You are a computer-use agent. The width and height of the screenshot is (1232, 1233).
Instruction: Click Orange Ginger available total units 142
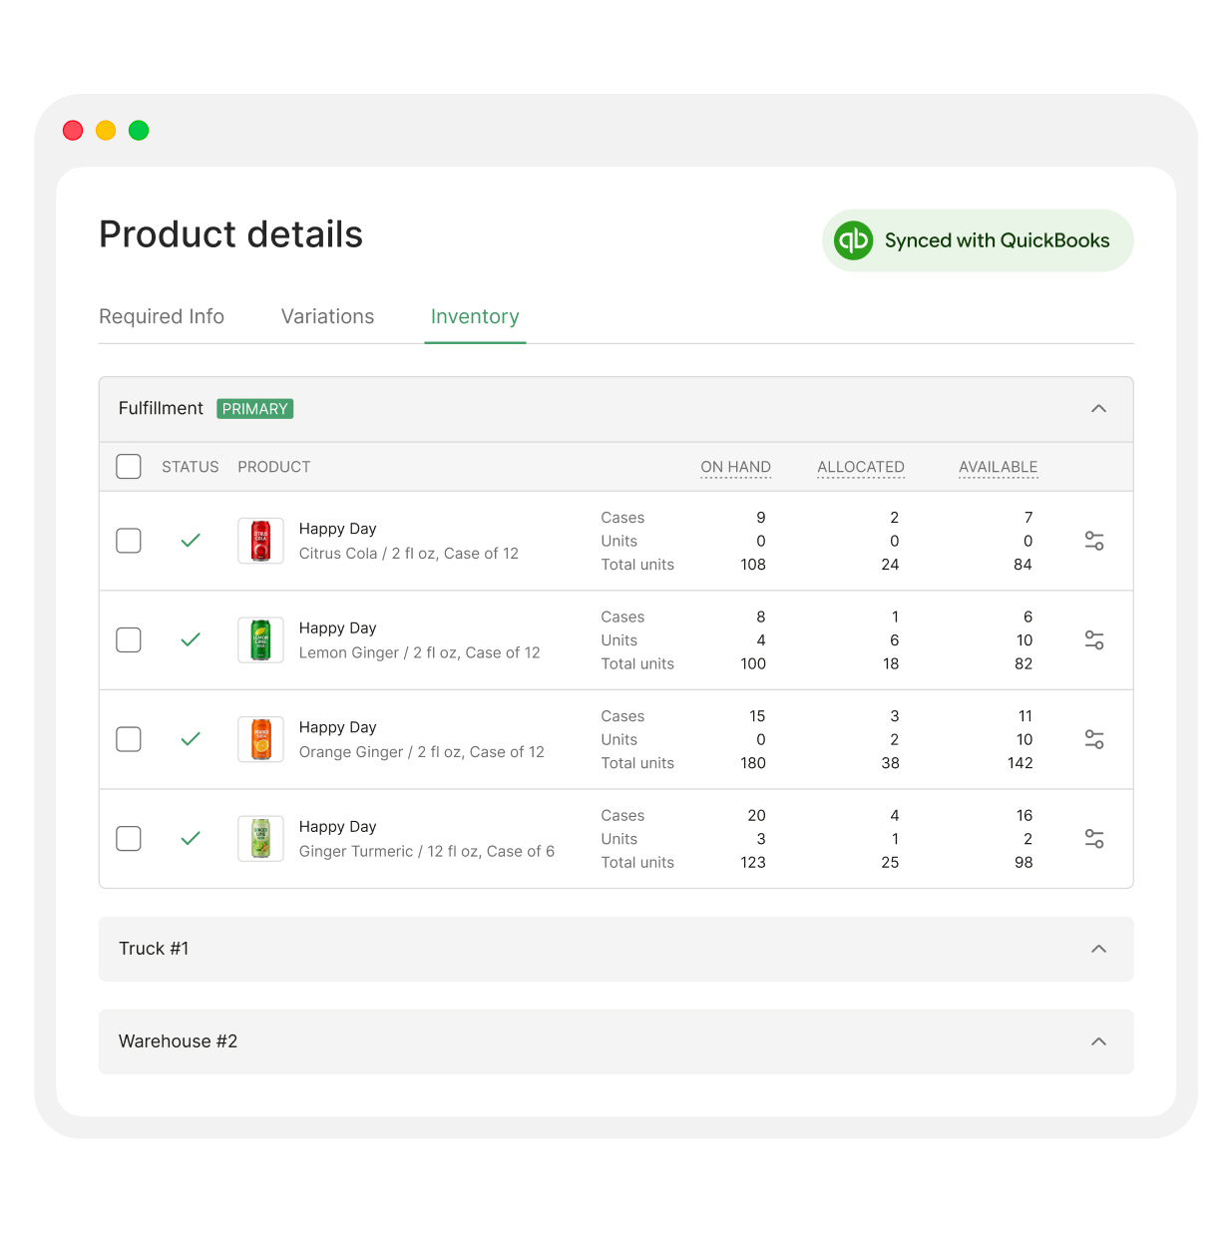[x=1021, y=763]
